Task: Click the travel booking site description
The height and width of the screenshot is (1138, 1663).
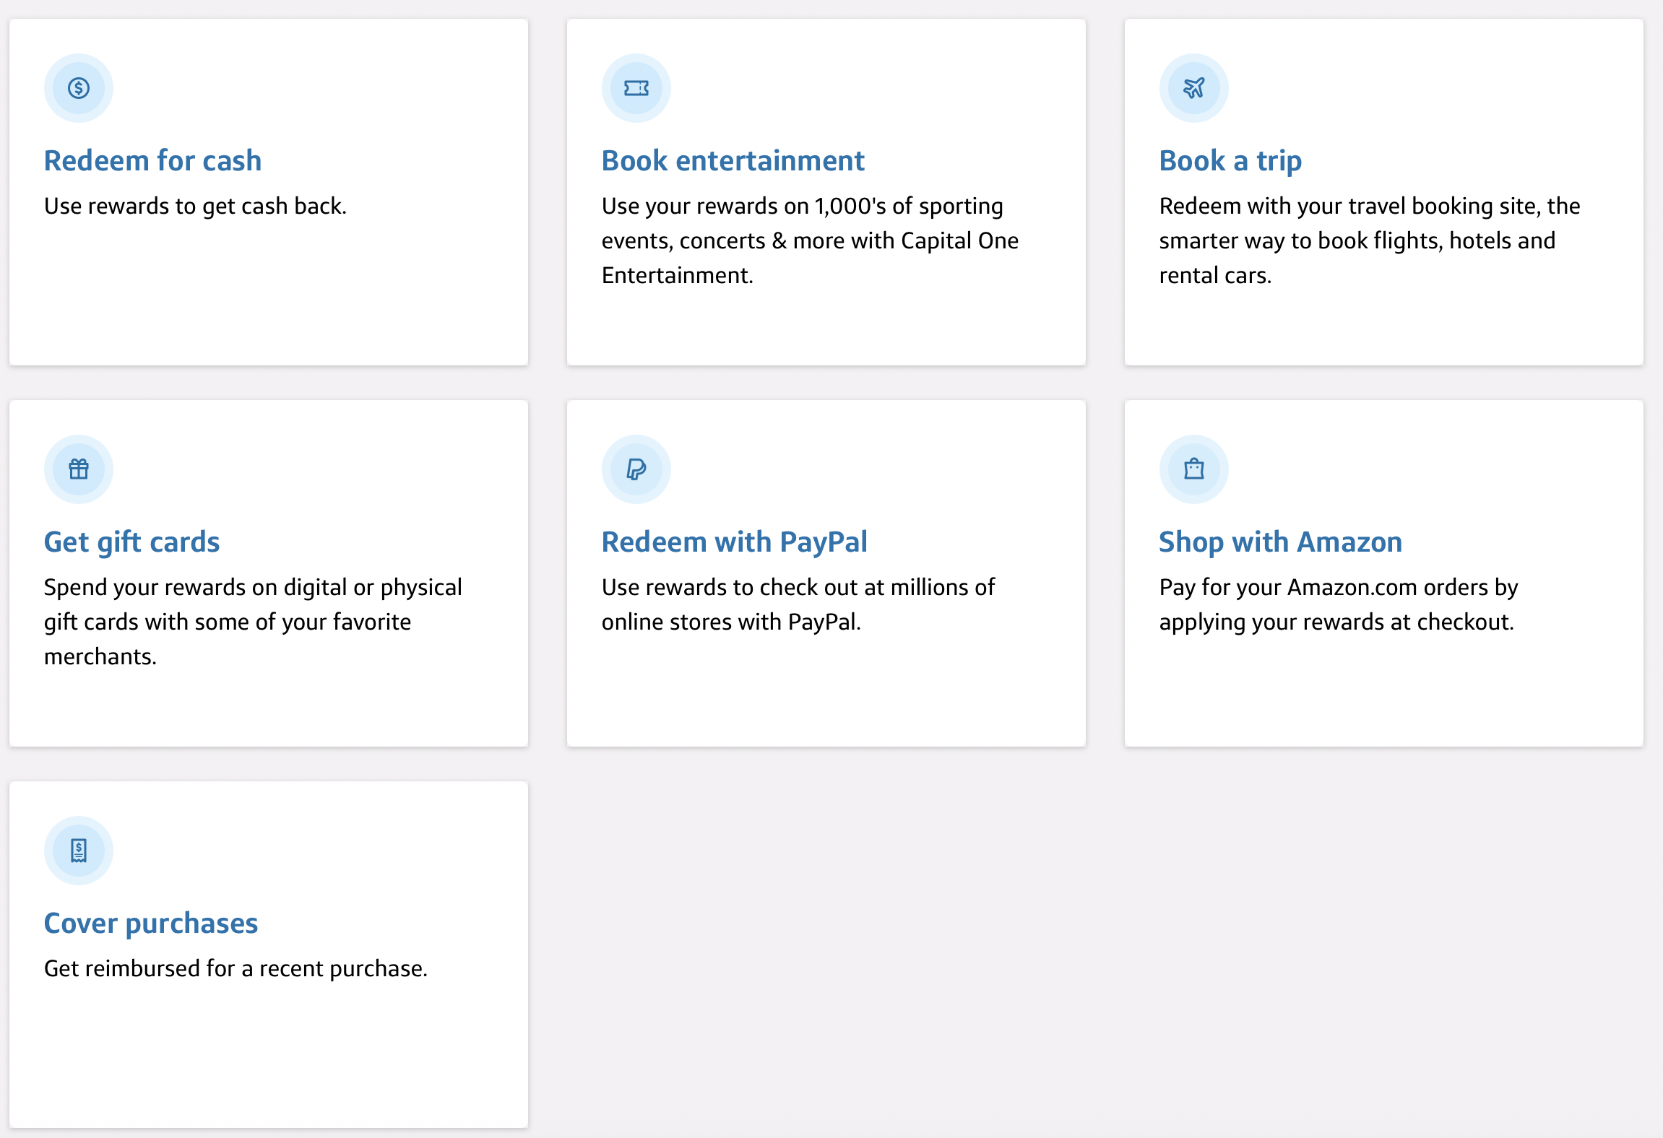Action: tap(1370, 240)
